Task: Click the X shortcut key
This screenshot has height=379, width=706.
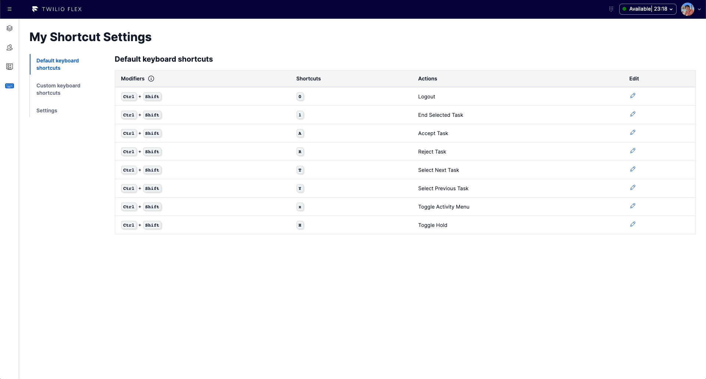Action: (x=300, y=207)
